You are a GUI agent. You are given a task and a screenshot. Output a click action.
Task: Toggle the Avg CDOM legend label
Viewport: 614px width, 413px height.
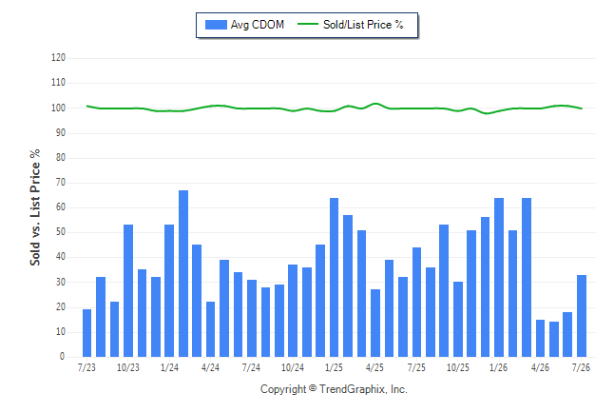(x=258, y=25)
